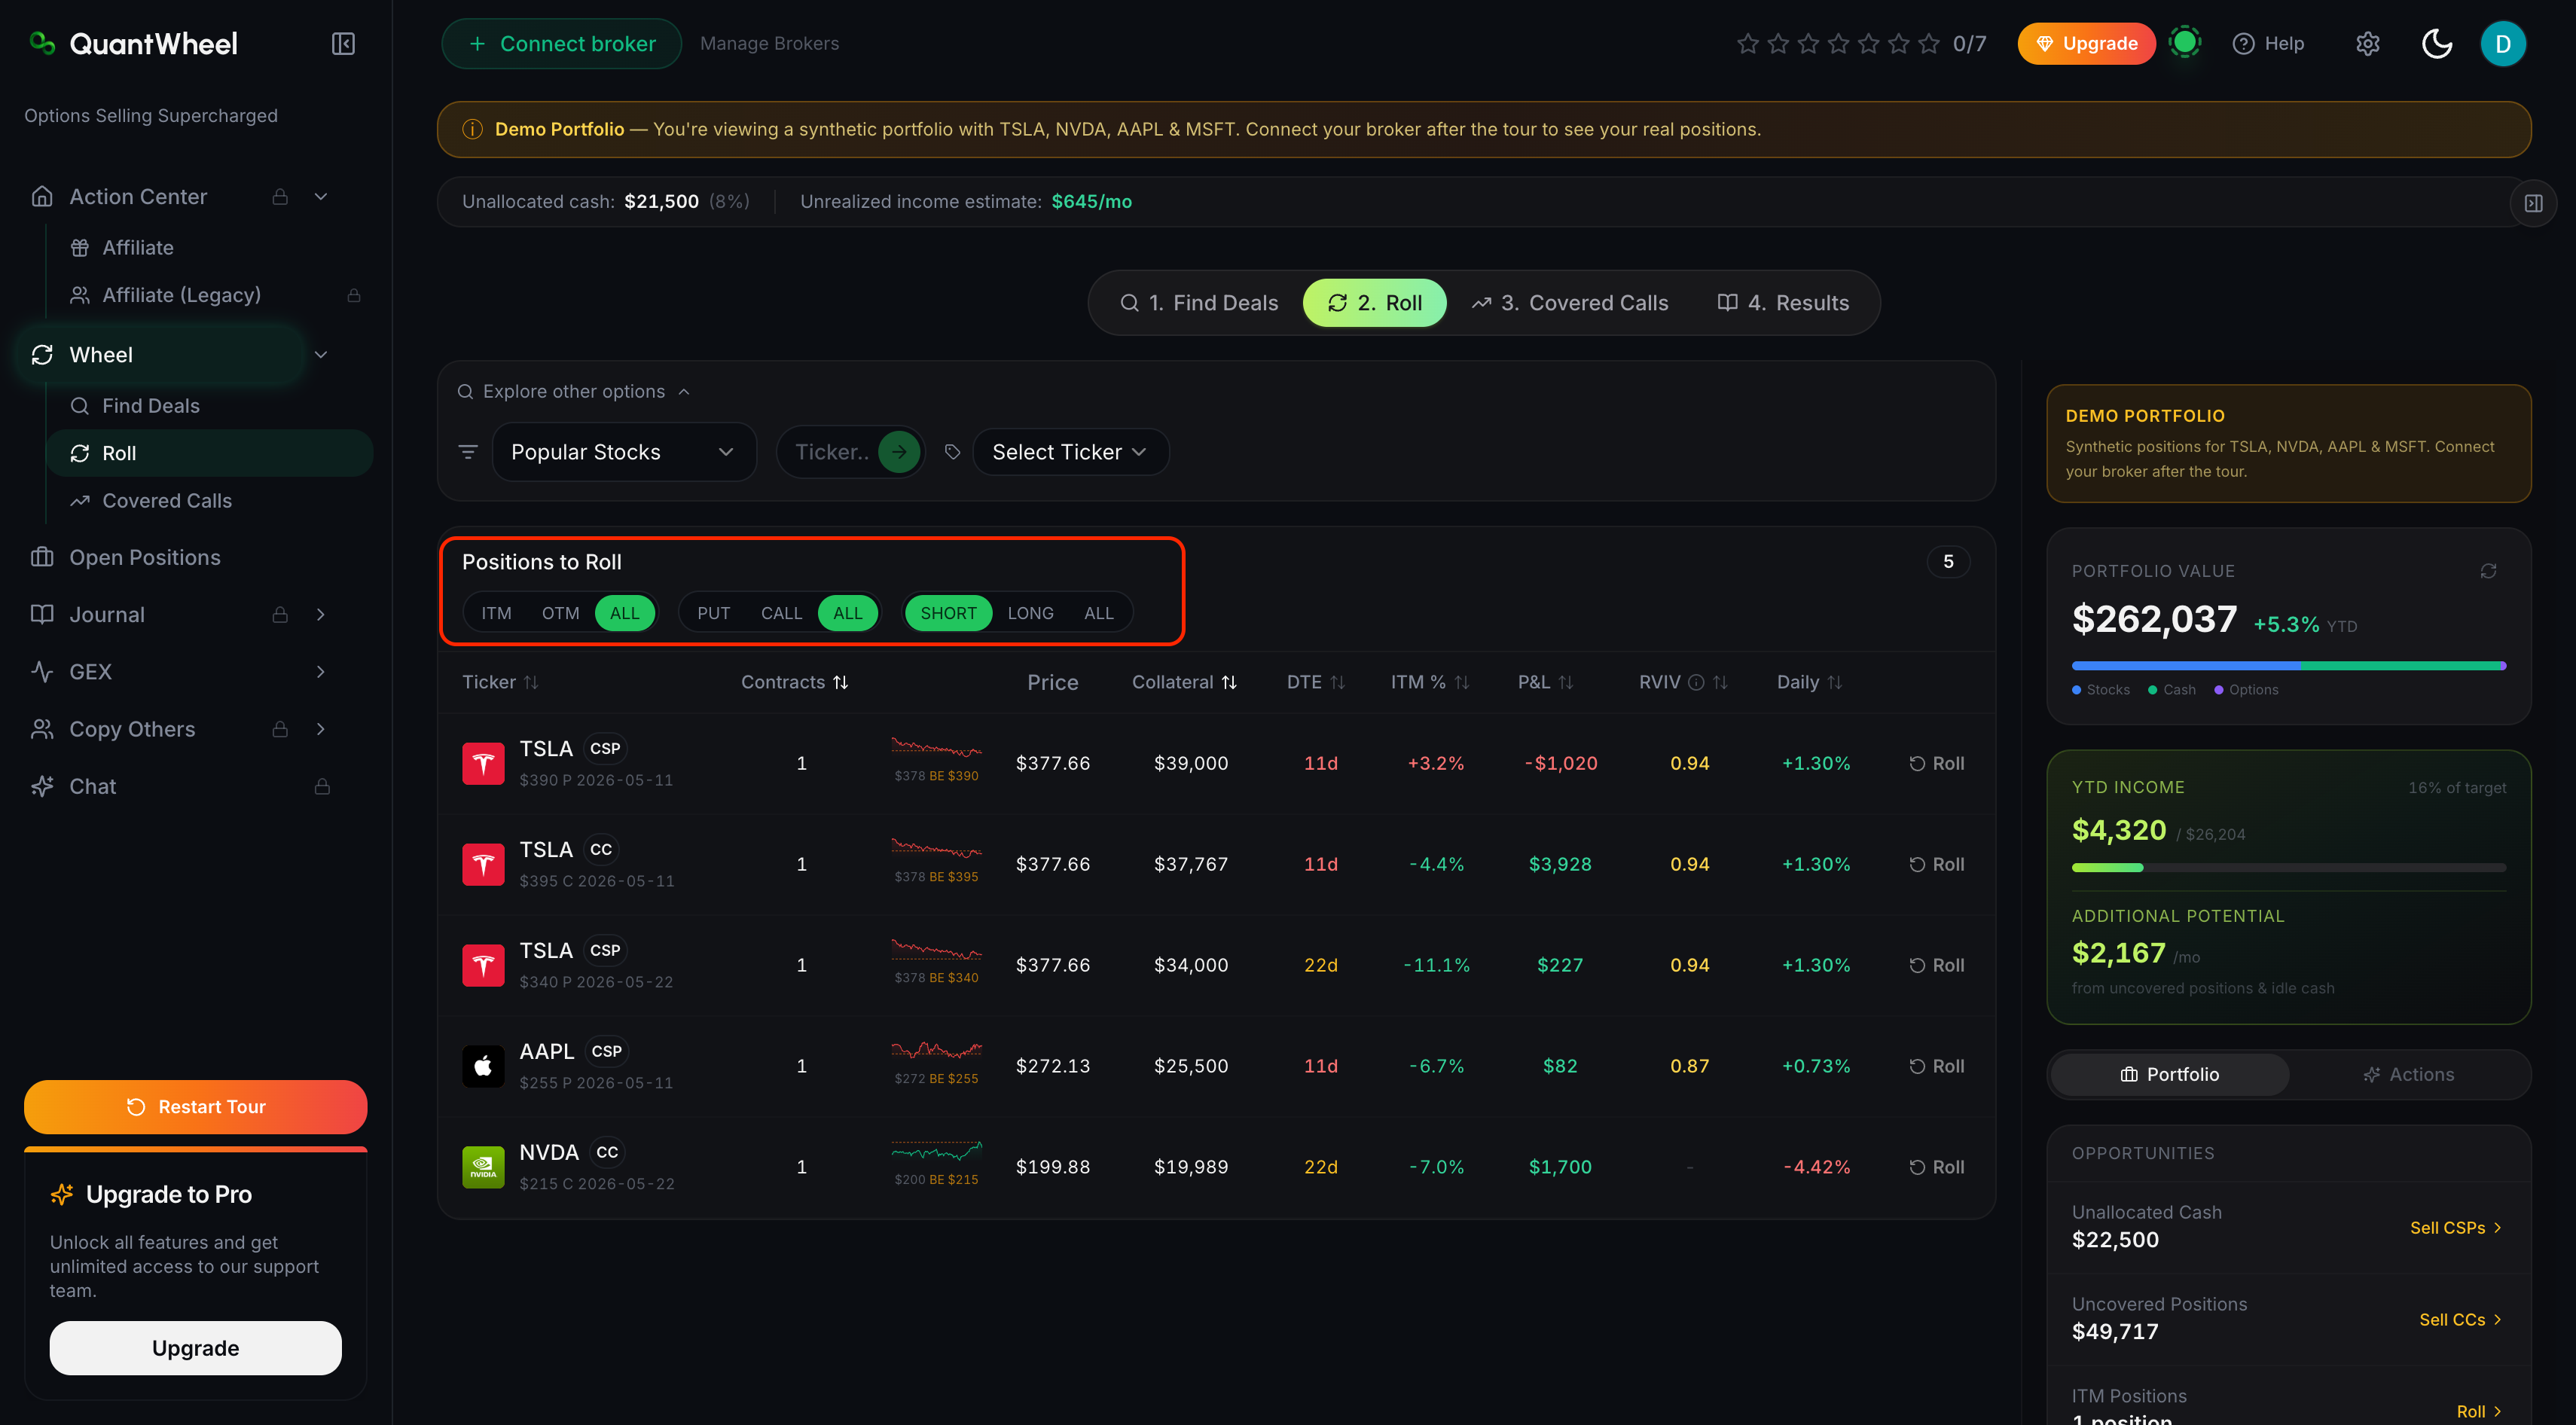Image resolution: width=2576 pixels, height=1425 pixels.
Task: Open Open Positions in sidebar
Action: coord(145,558)
